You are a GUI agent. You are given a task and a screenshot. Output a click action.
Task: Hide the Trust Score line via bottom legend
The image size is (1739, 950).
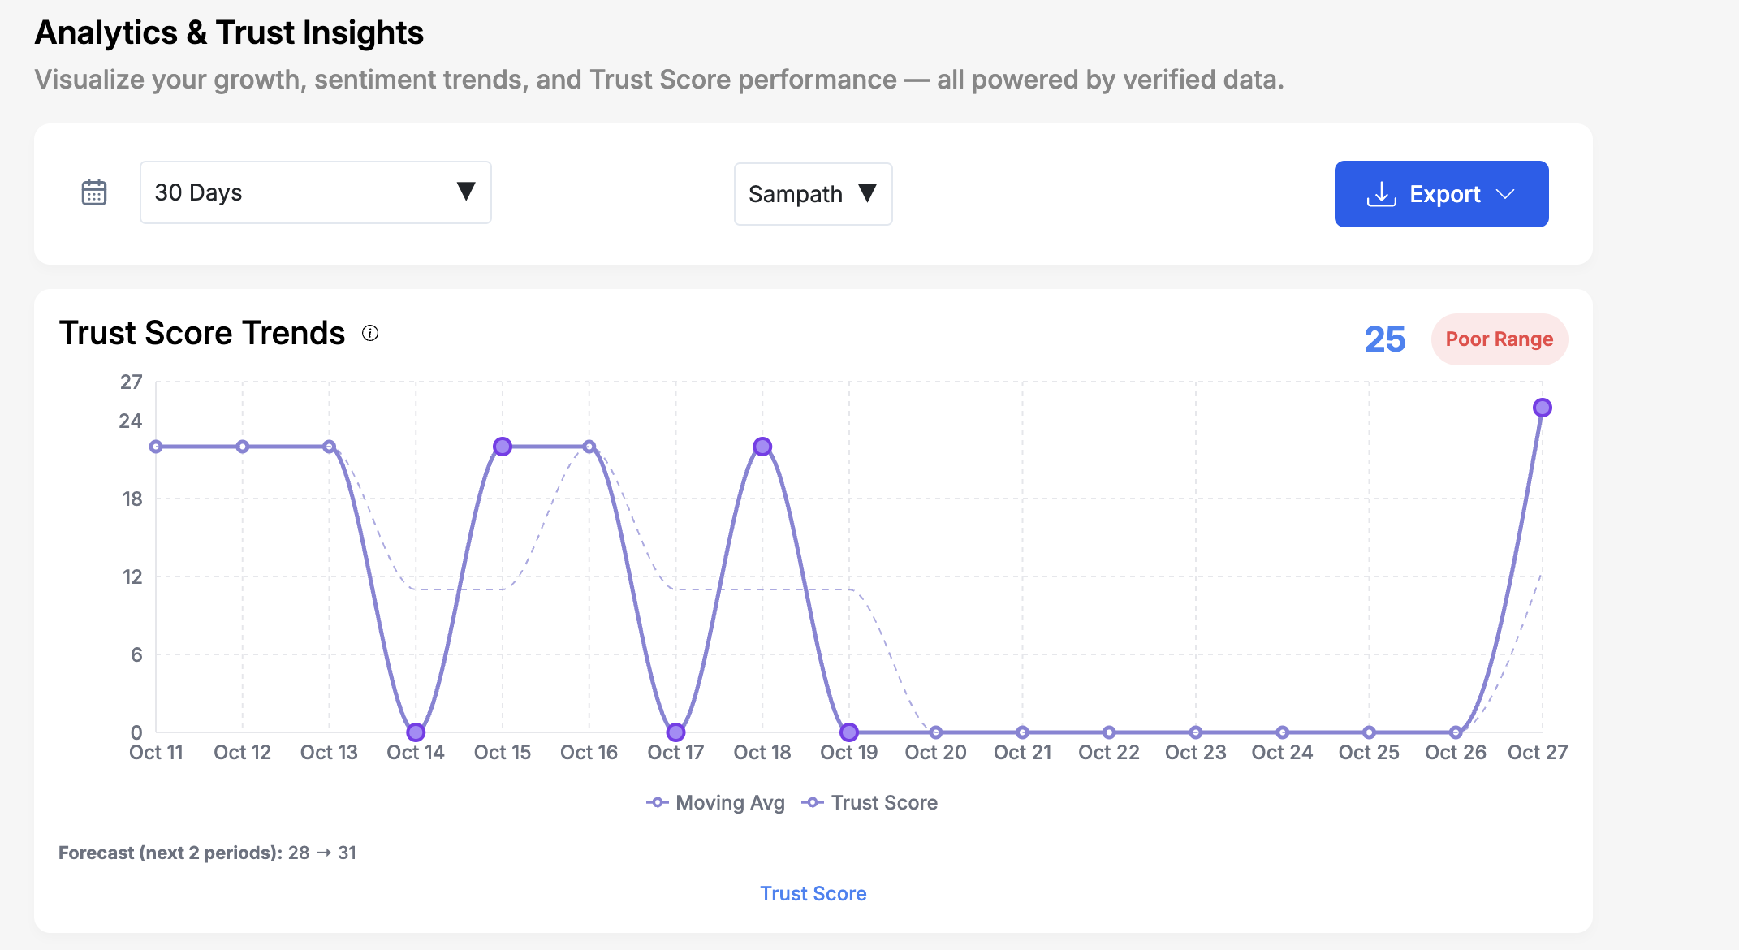[x=885, y=802]
